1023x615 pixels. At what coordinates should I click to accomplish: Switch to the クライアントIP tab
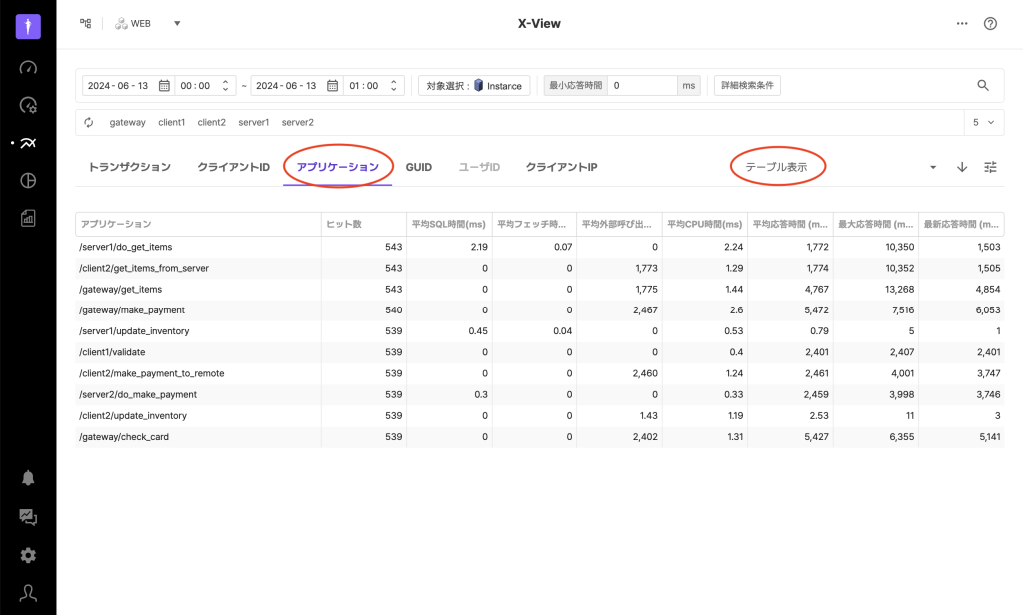561,167
